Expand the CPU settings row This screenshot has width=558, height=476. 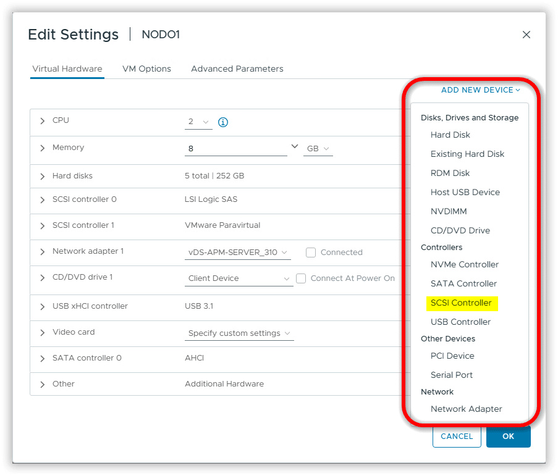(x=43, y=121)
